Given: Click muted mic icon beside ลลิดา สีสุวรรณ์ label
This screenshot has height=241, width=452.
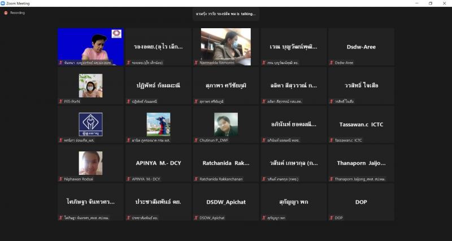Looking at the screenshot, I should 264,102.
